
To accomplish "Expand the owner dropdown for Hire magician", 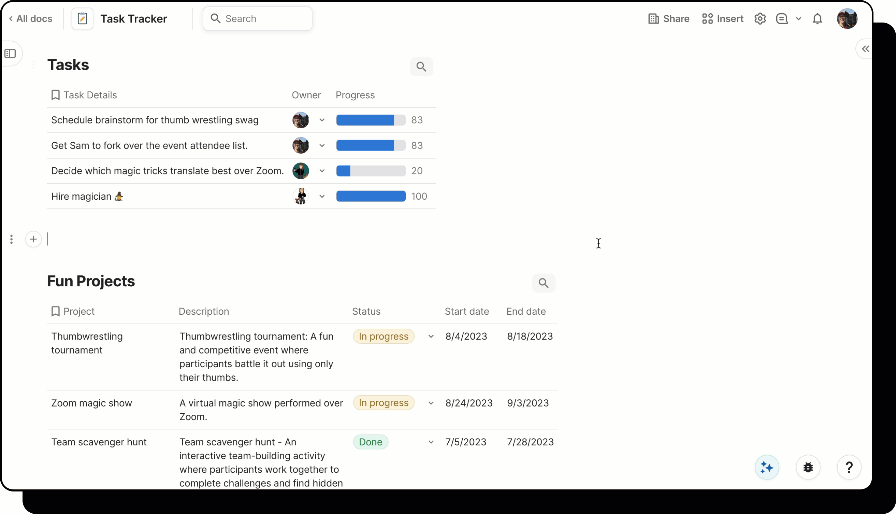I will [x=321, y=196].
